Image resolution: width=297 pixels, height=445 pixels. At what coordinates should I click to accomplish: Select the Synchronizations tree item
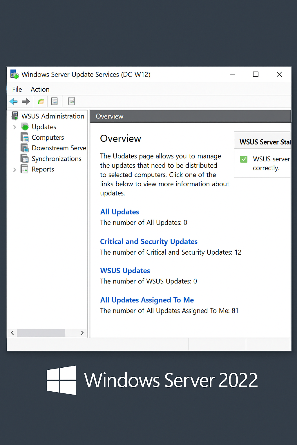click(x=57, y=158)
